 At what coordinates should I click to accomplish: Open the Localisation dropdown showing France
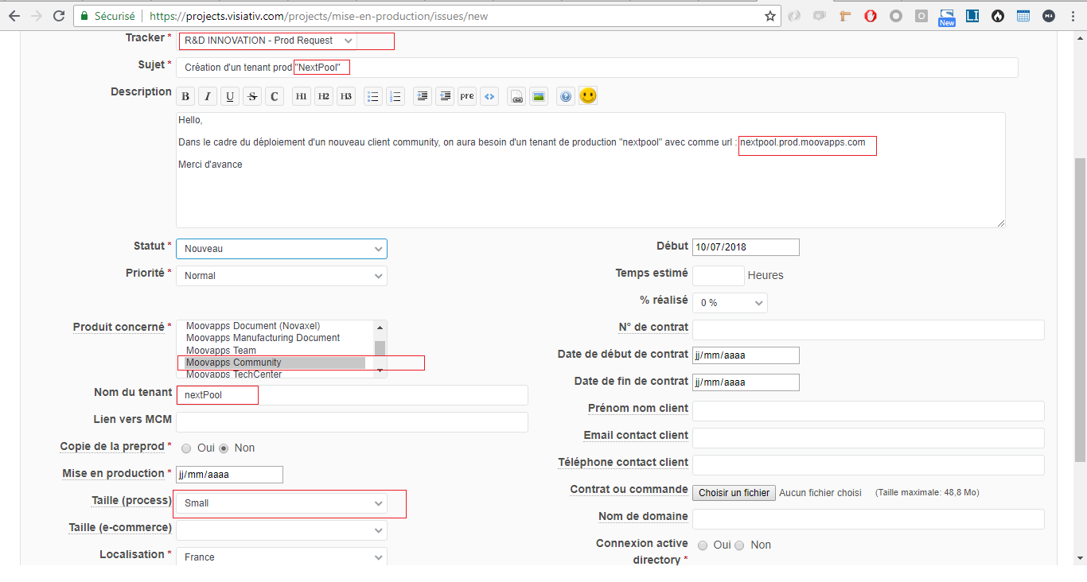click(x=282, y=557)
